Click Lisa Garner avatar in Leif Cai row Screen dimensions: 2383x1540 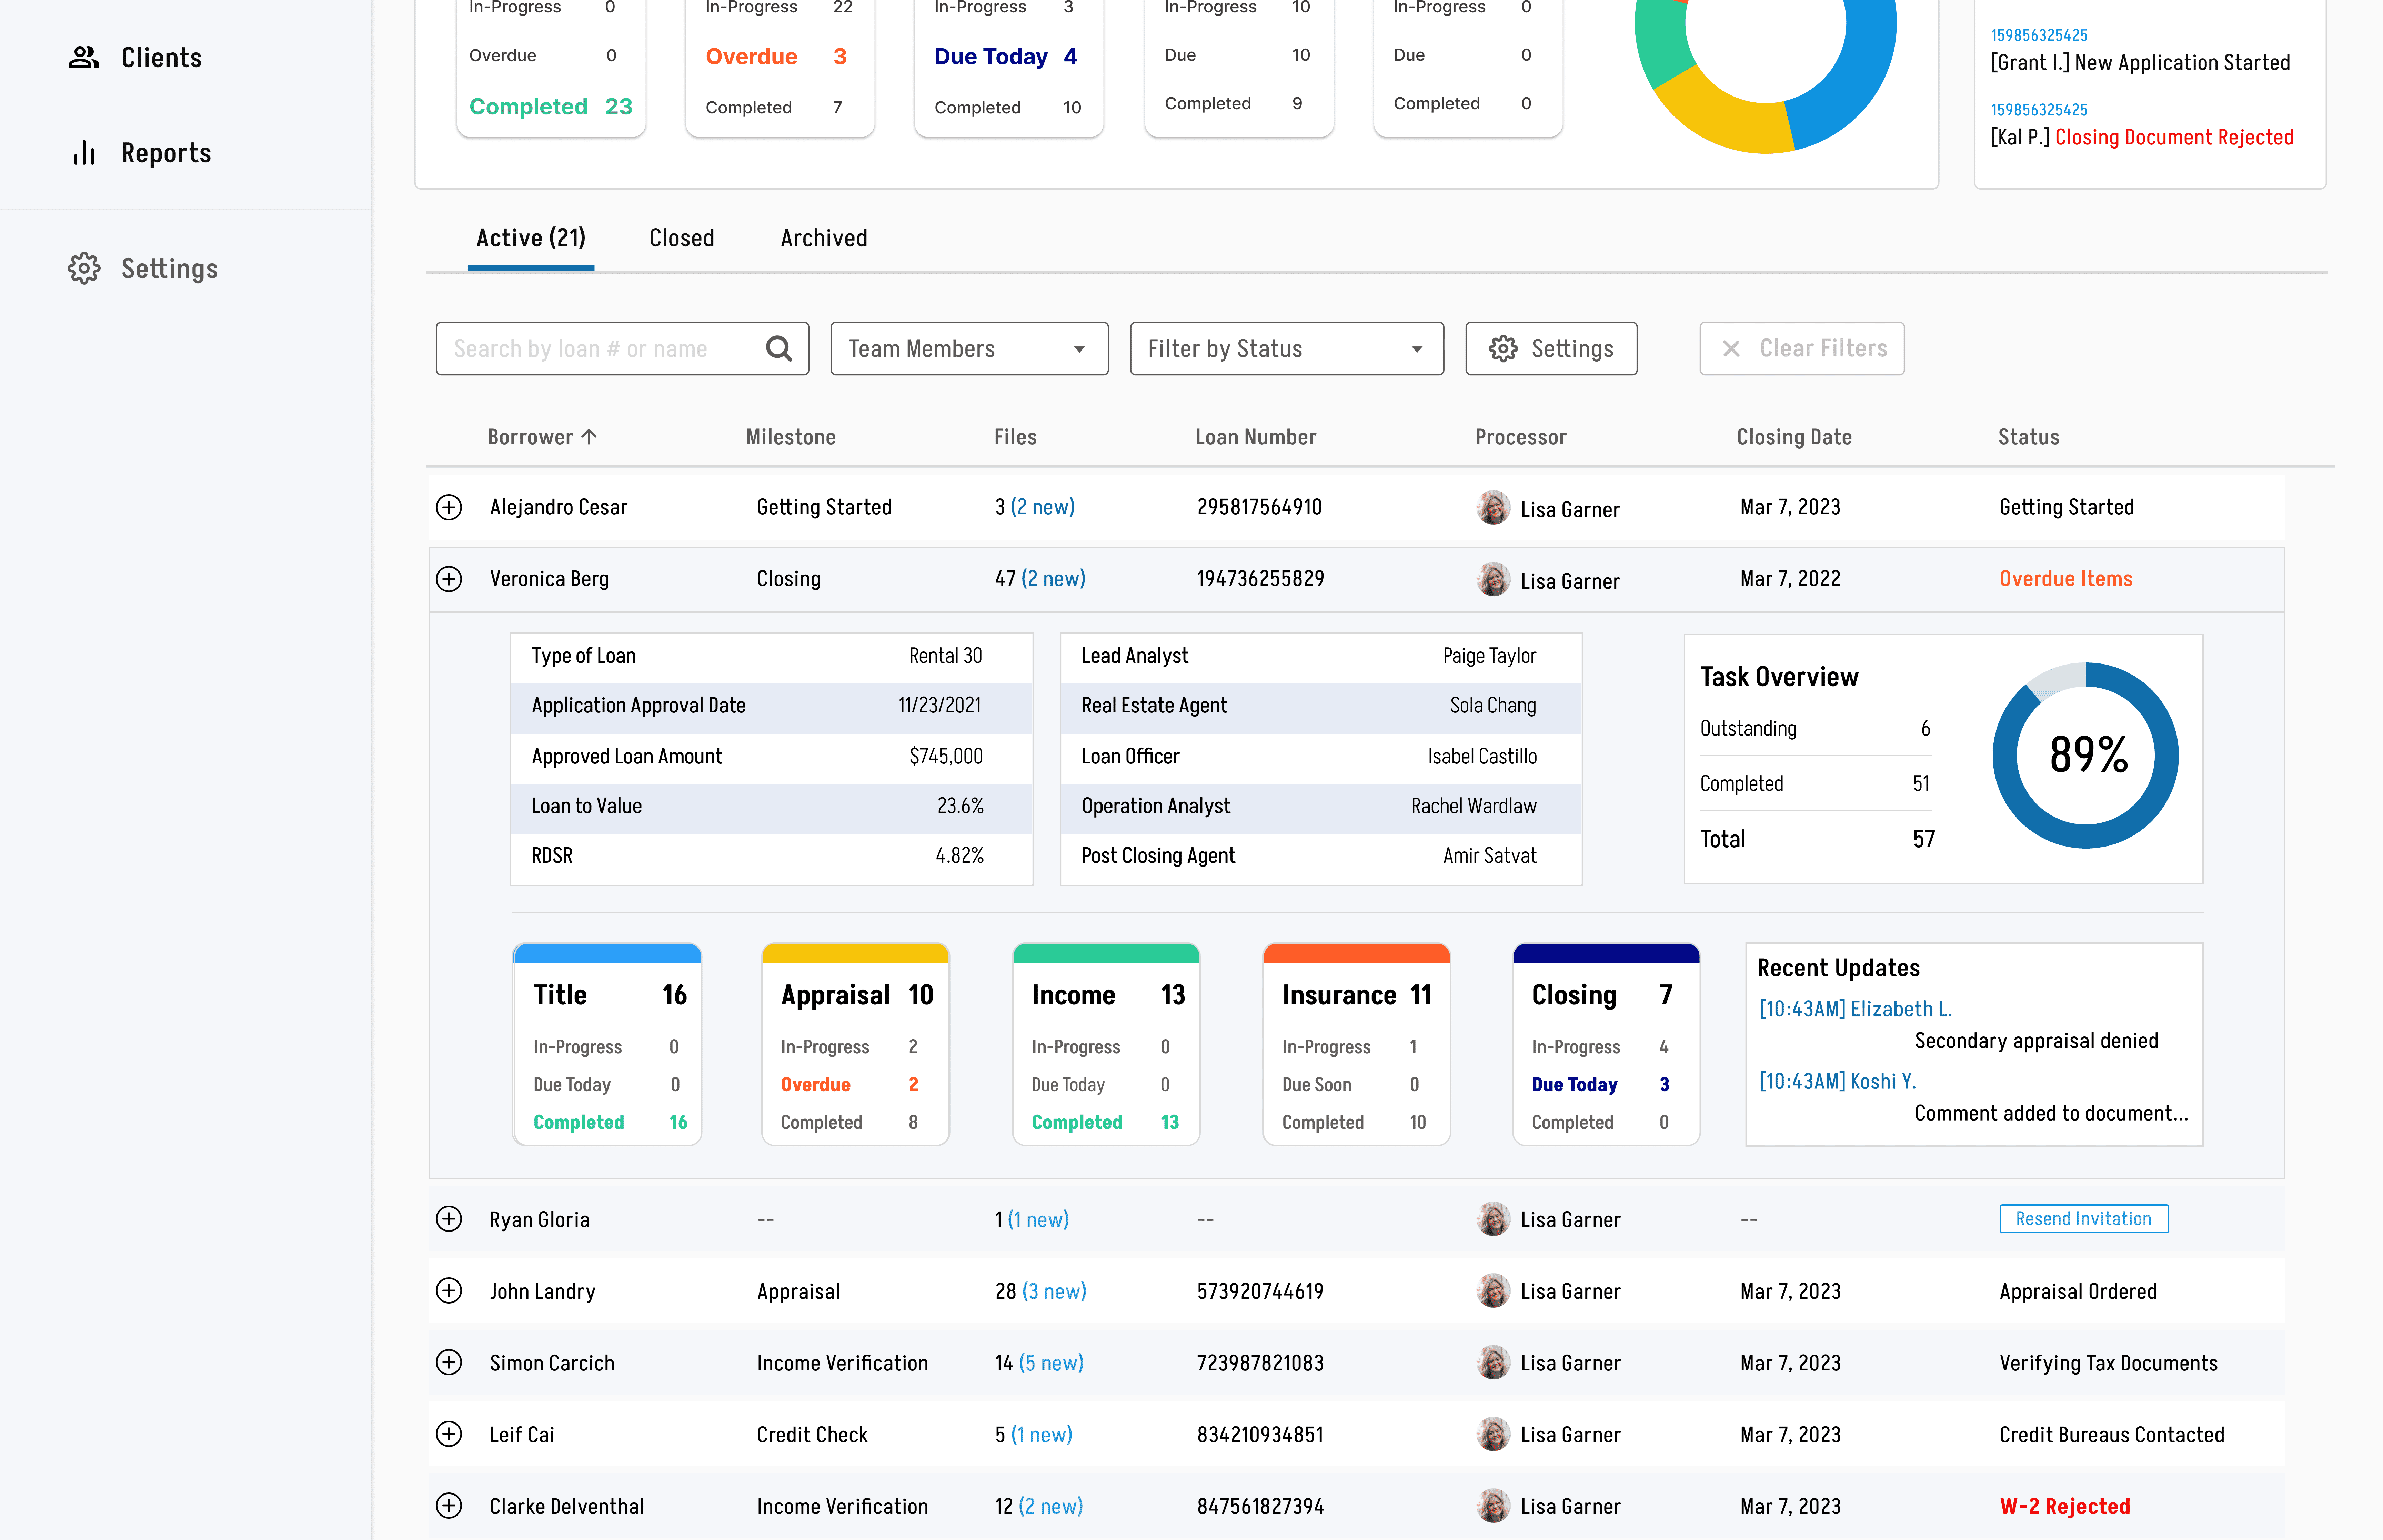[x=1493, y=1434]
